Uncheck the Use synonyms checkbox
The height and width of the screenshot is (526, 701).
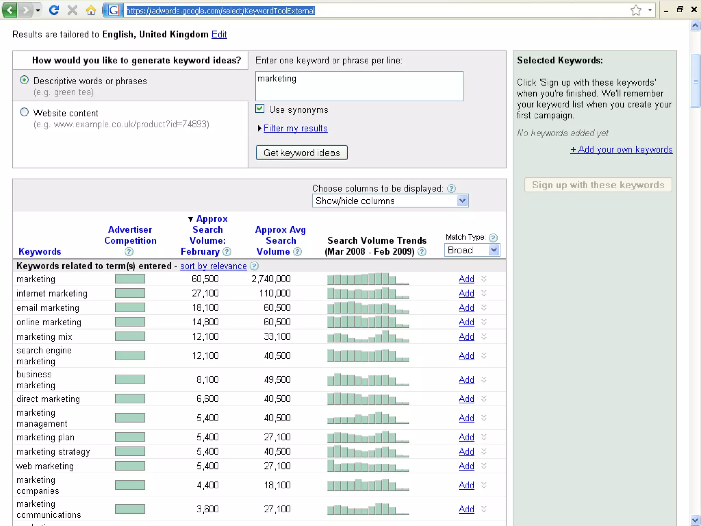260,109
